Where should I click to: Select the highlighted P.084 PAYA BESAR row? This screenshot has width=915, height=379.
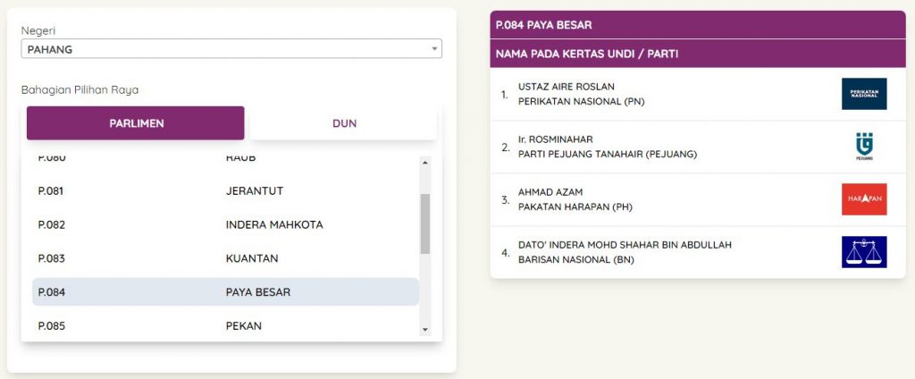click(x=225, y=292)
